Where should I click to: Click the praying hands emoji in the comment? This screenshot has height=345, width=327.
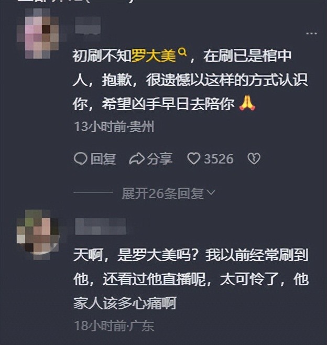pos(247,103)
